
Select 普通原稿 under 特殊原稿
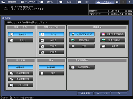click(21, 67)
